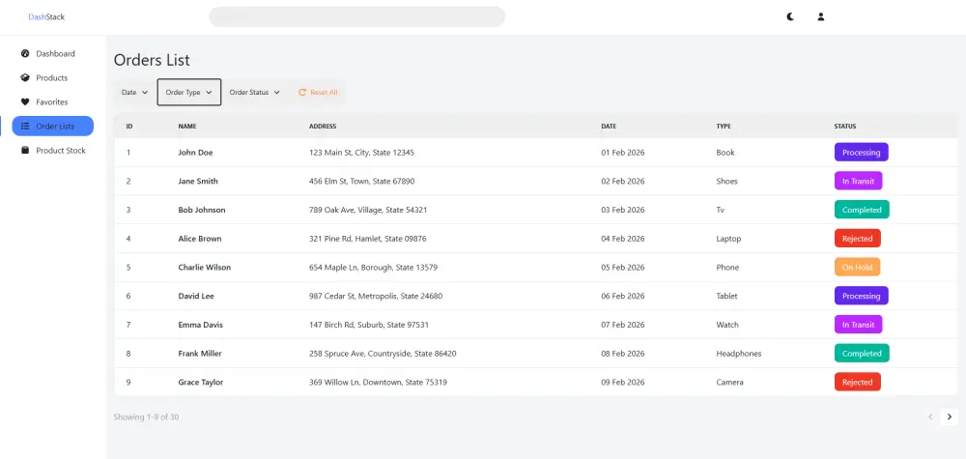The height and width of the screenshot is (459, 966).
Task: Select the name David Lee
Action: [x=196, y=296]
